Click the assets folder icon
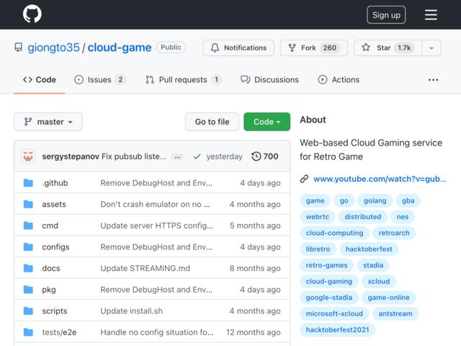461x346 pixels. (28, 204)
